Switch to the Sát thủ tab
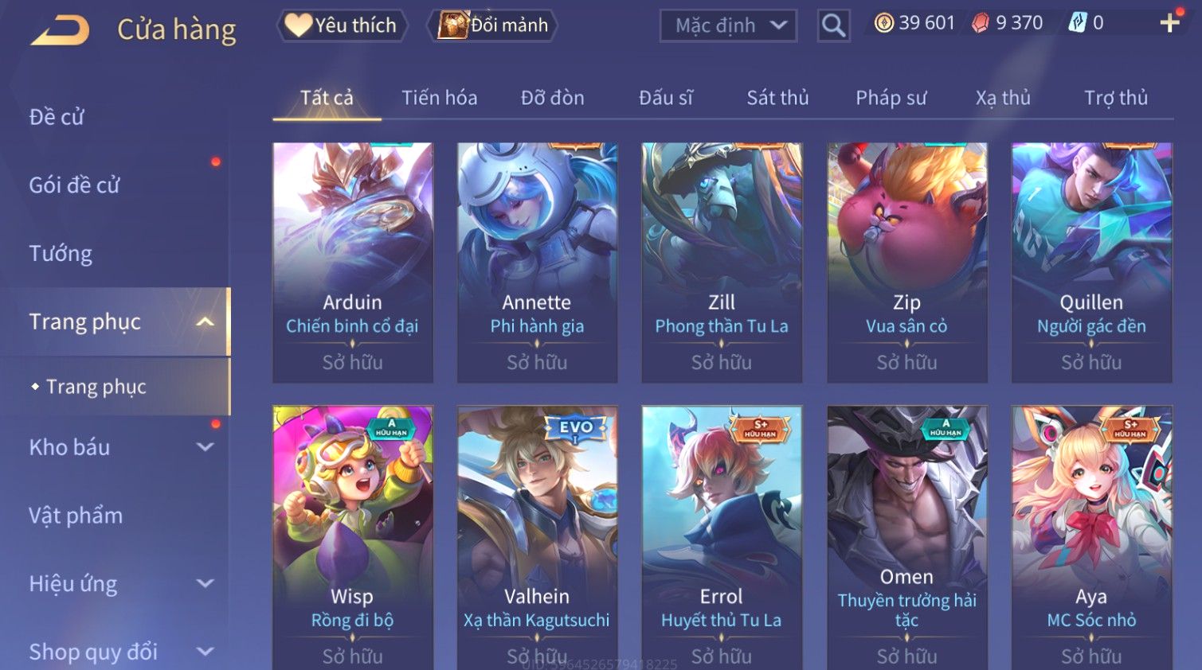 point(777,98)
